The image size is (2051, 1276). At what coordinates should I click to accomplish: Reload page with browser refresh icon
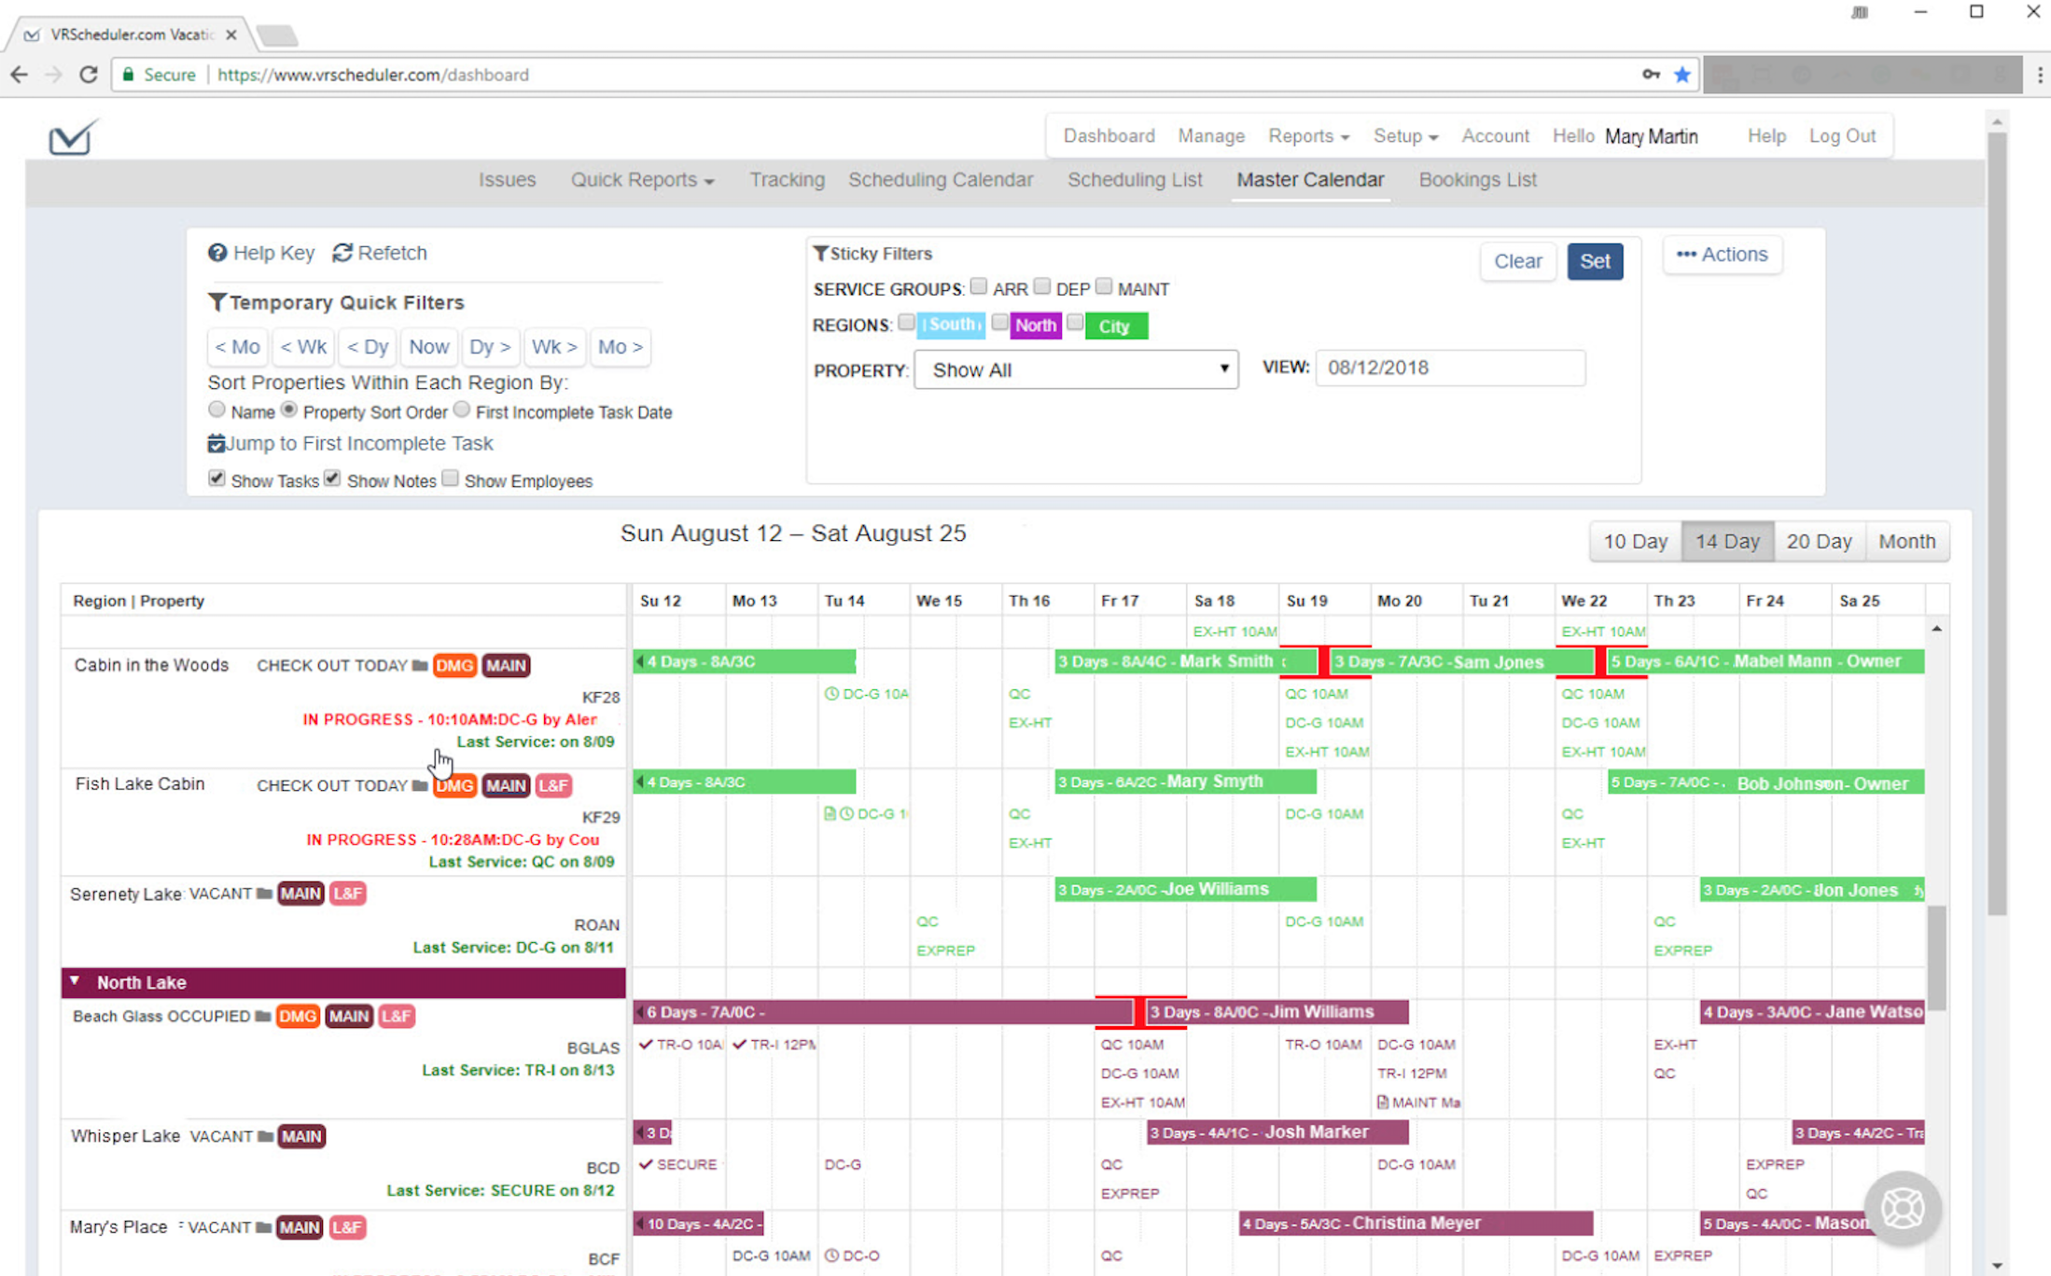[x=89, y=75]
